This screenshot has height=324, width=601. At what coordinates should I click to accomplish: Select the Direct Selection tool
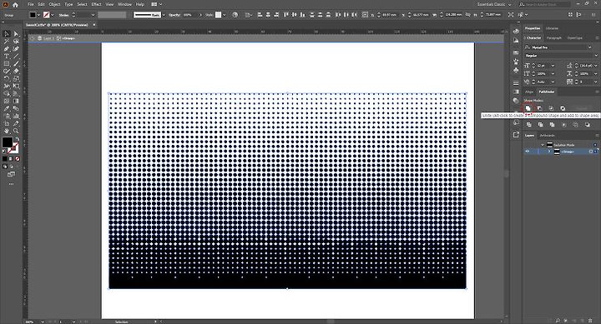(x=16, y=34)
